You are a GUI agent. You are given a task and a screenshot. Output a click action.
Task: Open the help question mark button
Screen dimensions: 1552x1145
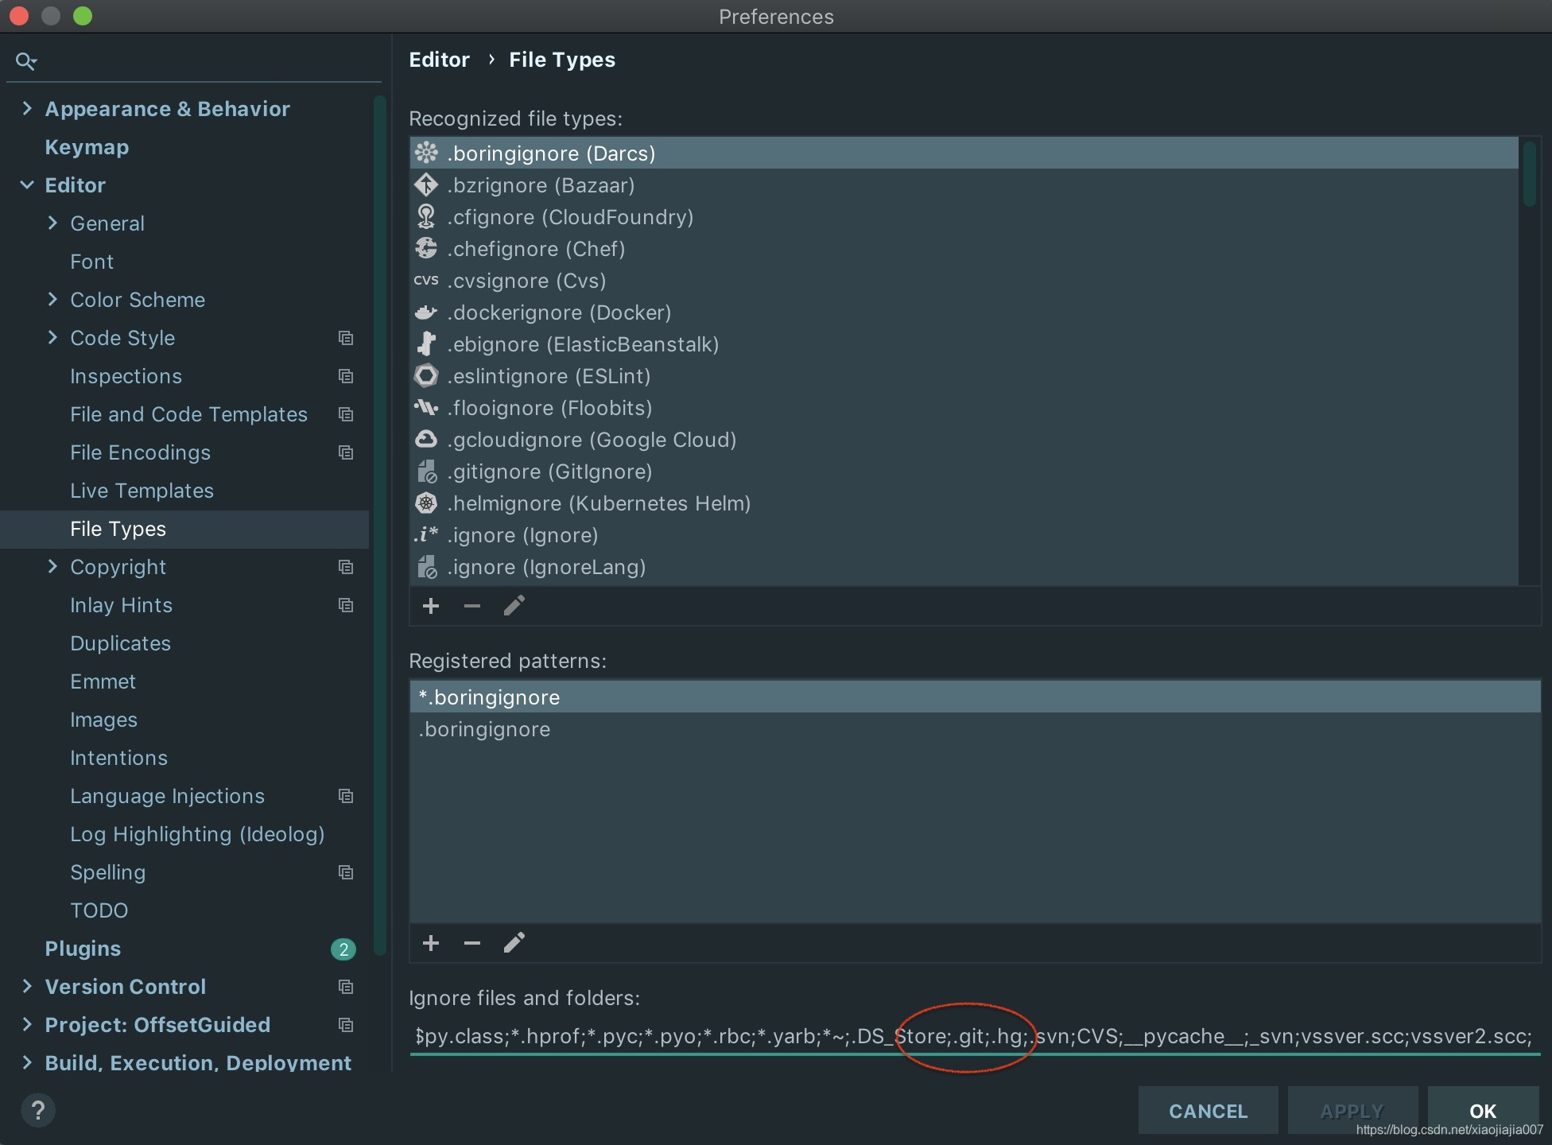point(38,1110)
